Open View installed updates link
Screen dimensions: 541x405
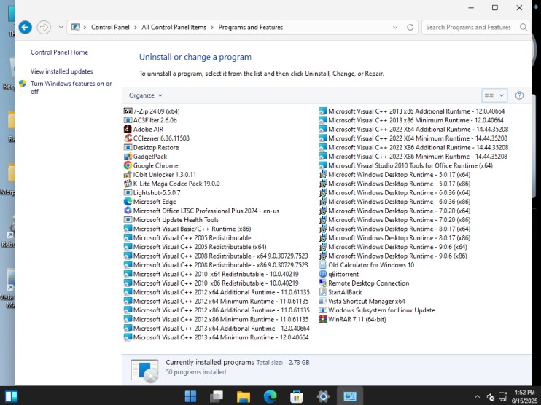(62, 71)
